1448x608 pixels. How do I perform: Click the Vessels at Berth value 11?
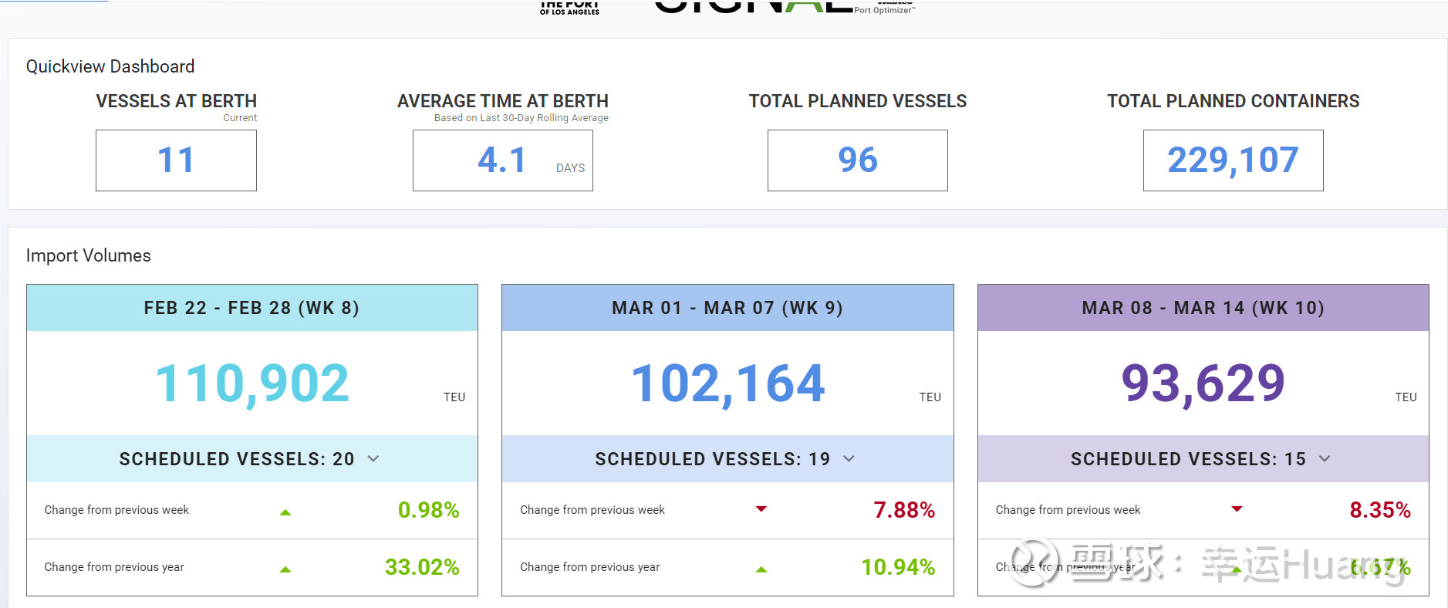[x=176, y=160]
